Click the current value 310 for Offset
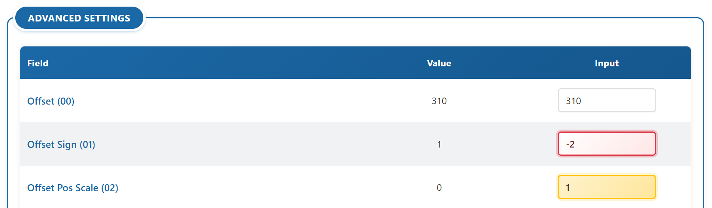This screenshot has width=712, height=208. click(x=439, y=101)
